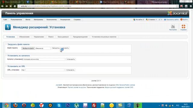Click Загрузить и установить button
Screen dimensions: 193x108
60,48
